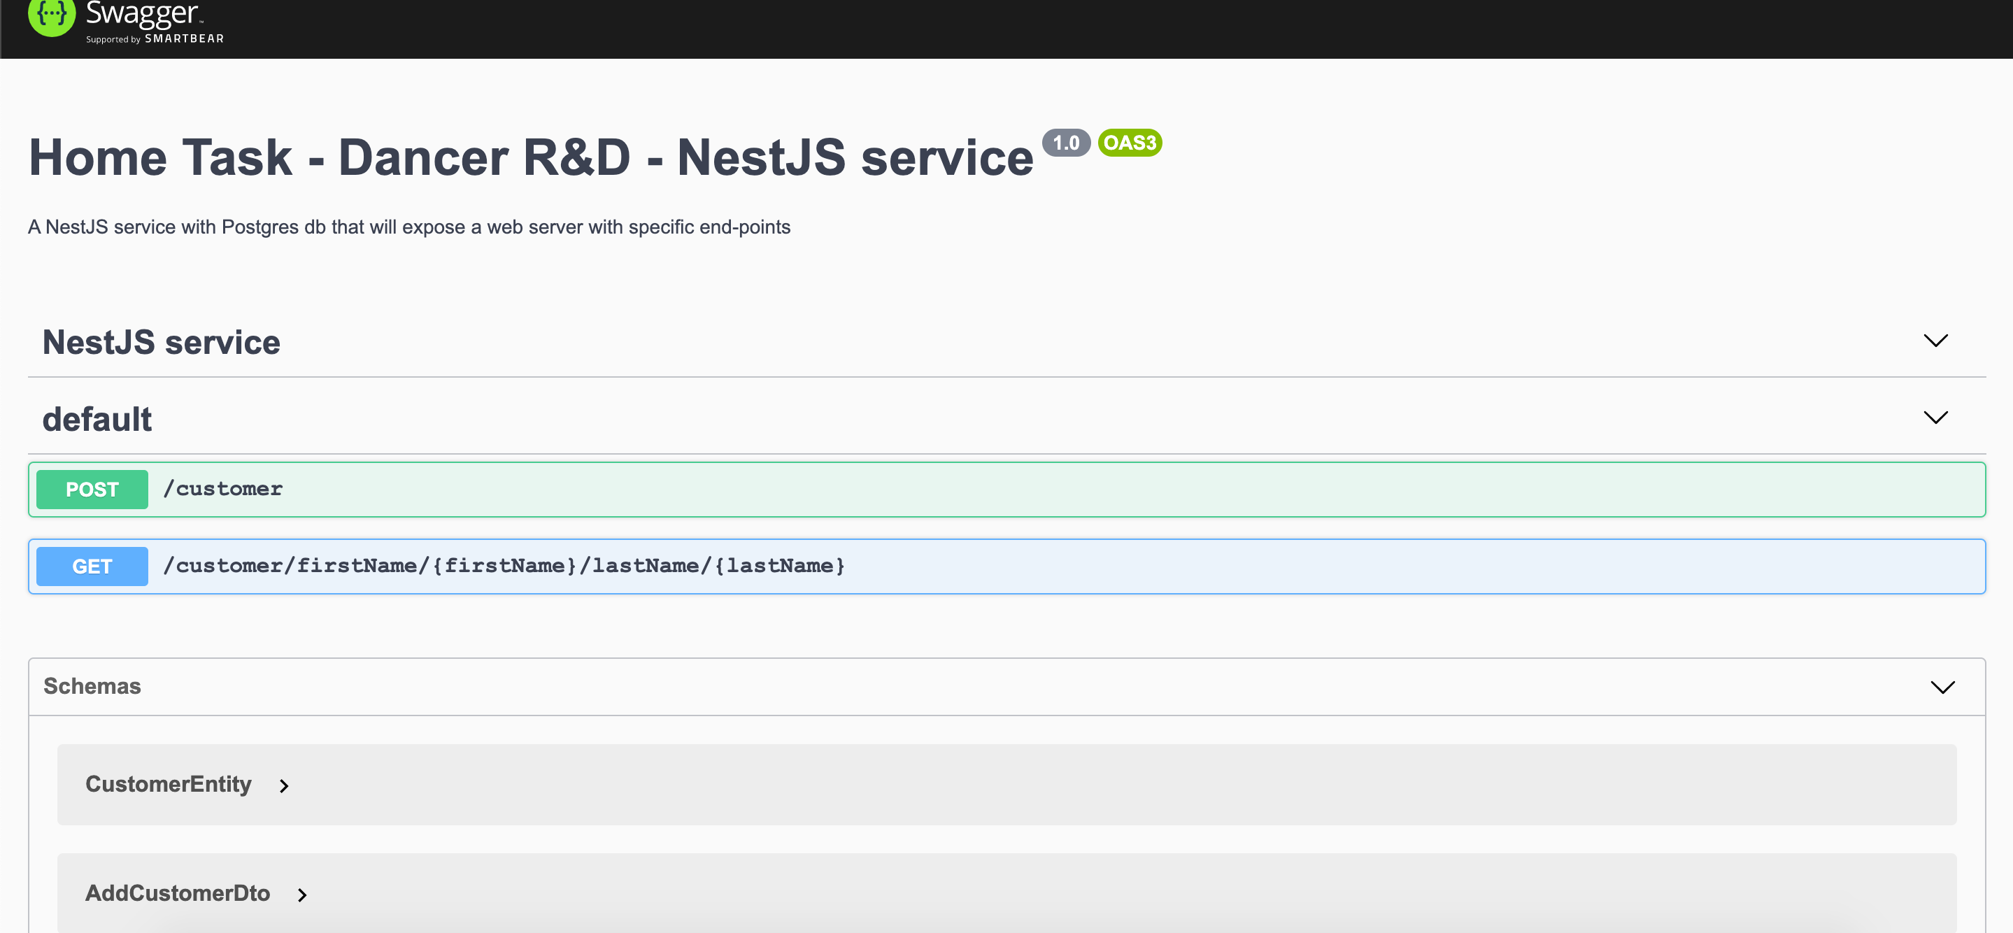The image size is (2013, 933).
Task: Click the /customer endpoint path text
Action: pos(224,489)
